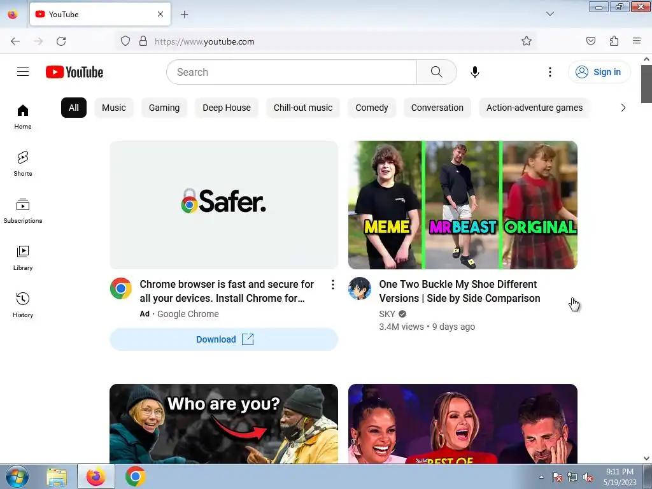Open the SKY channel name link
Screen dimensions: 652x489
point(387,314)
